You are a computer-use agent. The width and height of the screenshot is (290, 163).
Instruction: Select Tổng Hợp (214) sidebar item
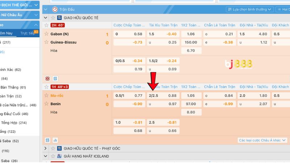(14, 123)
